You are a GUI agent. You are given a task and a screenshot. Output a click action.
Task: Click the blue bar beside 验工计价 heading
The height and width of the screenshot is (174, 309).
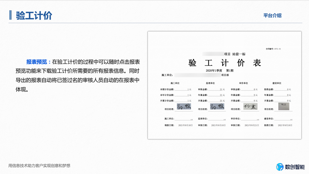[x=11, y=15]
